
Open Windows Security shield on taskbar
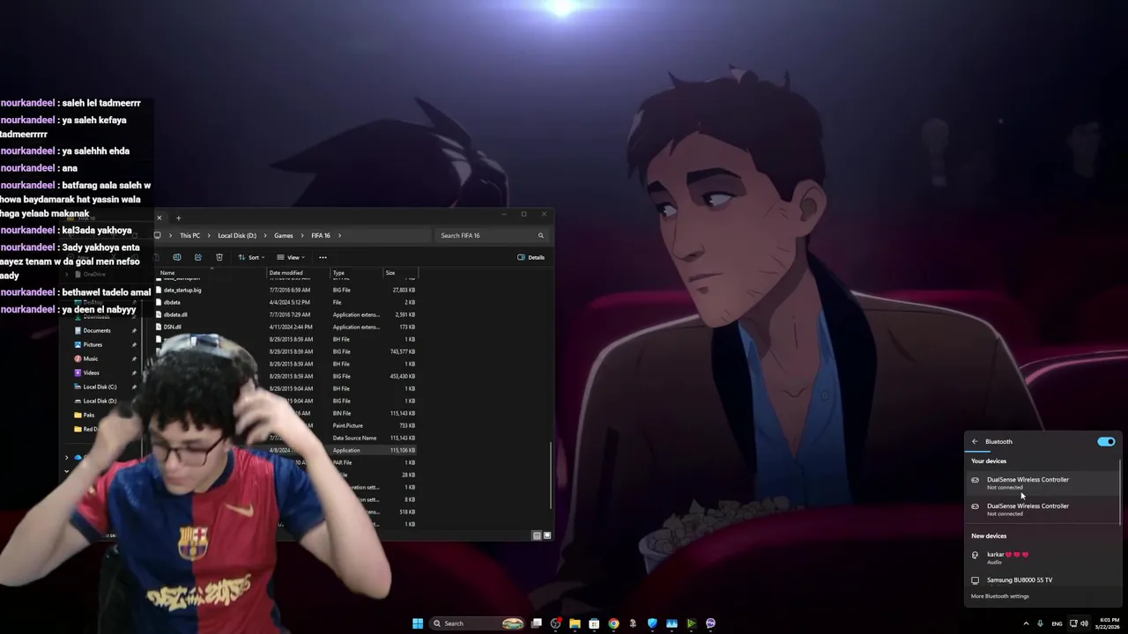[652, 623]
